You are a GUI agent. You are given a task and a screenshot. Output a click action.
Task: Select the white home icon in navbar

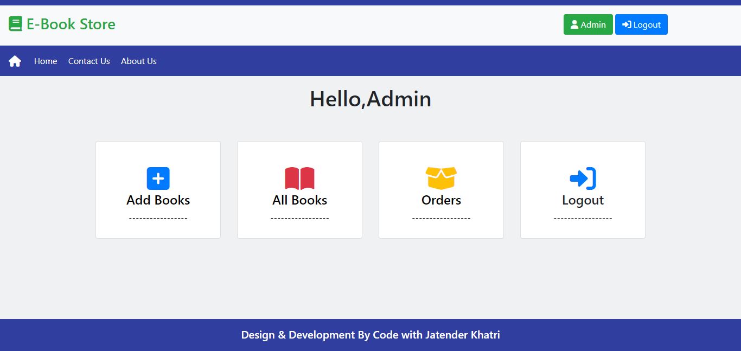[x=15, y=61]
